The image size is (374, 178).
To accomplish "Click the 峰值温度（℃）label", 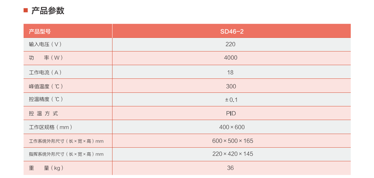I will (x=47, y=86).
